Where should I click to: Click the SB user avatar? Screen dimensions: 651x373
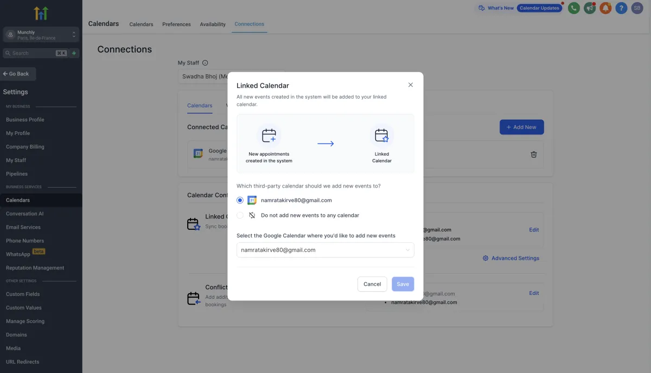(x=637, y=8)
